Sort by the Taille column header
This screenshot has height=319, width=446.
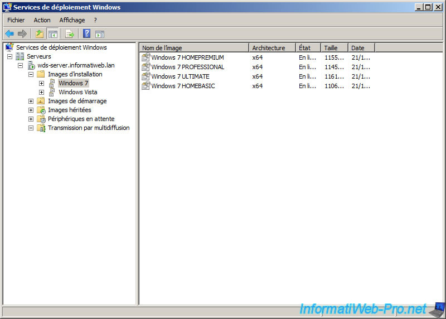(334, 48)
